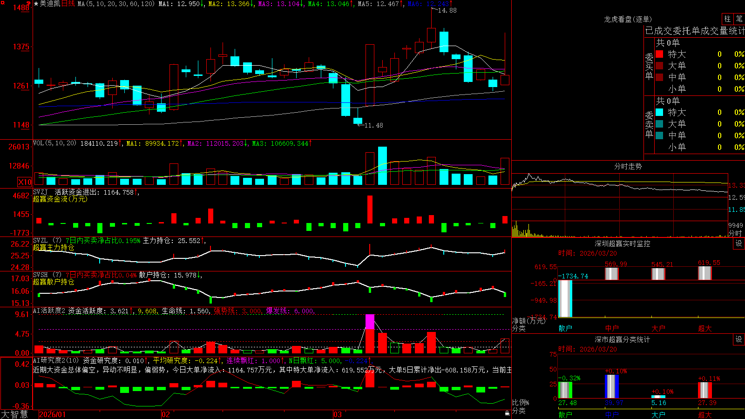
Task: Click the 散户持仓: 15.978 value
Action: click(x=168, y=275)
